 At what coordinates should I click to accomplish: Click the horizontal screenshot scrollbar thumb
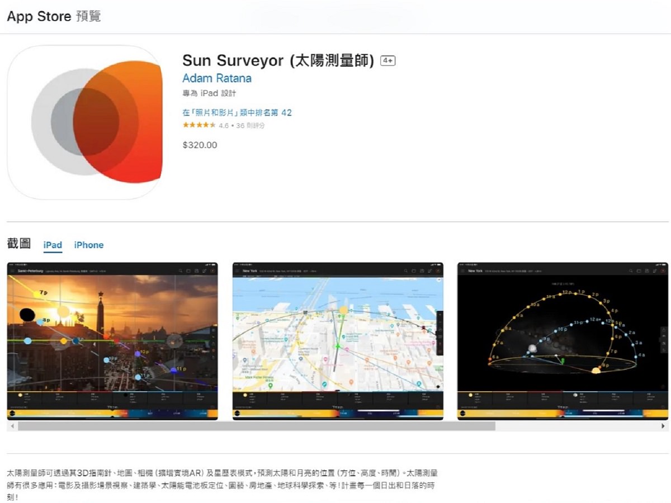(x=256, y=426)
